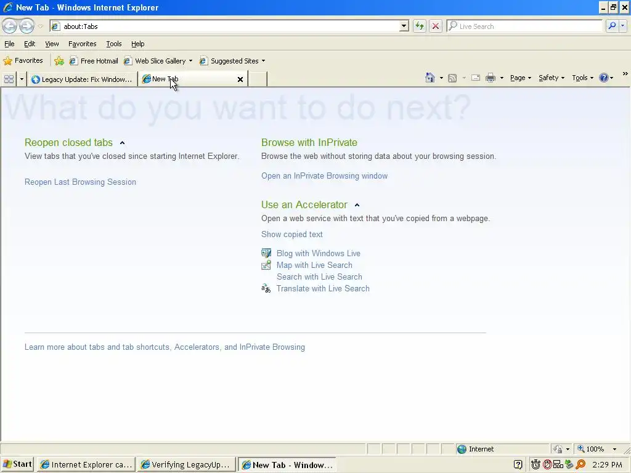The width and height of the screenshot is (631, 473).
Task: Click the Protected Mode padlock icon
Action: pyautogui.click(x=558, y=449)
